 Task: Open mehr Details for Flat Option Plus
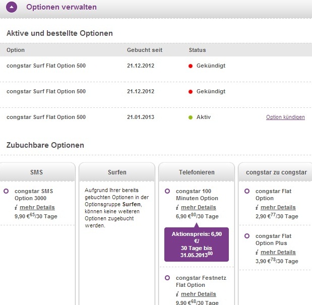tap(278, 252)
